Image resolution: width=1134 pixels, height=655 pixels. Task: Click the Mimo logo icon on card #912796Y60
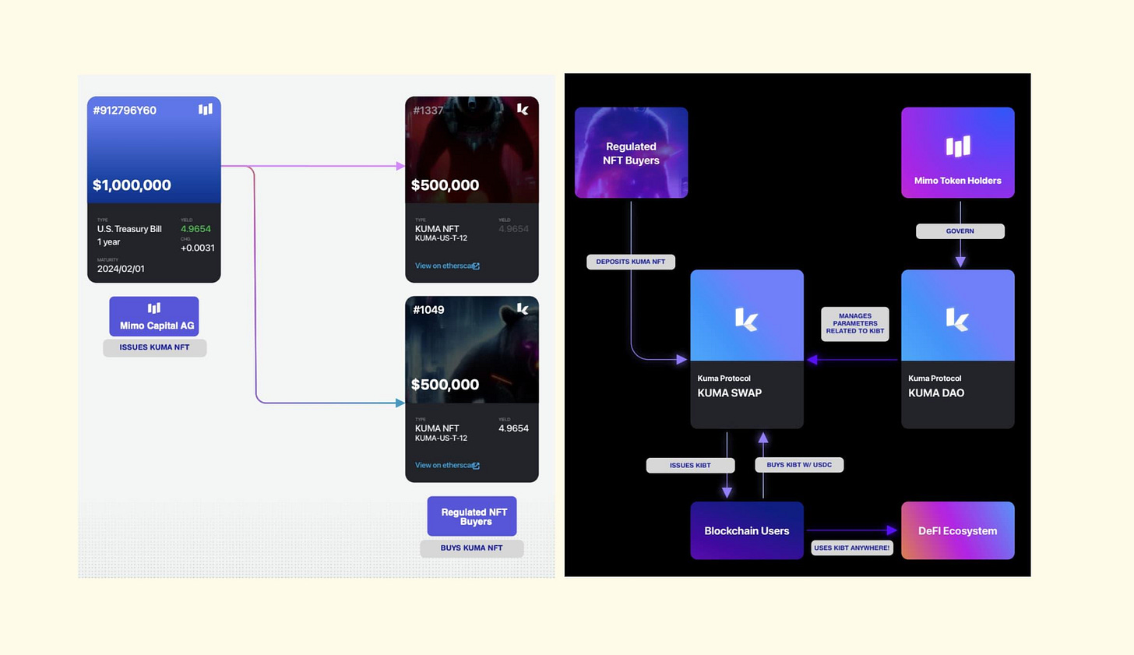(x=206, y=109)
